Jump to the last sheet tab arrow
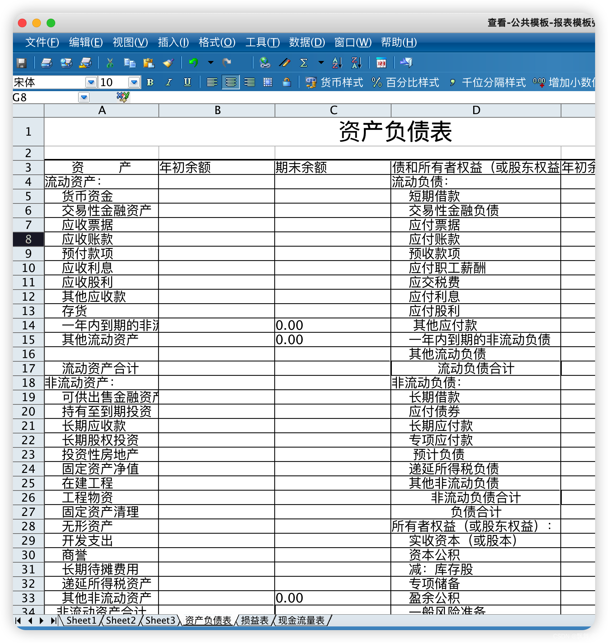This screenshot has width=608, height=643. click(x=53, y=620)
